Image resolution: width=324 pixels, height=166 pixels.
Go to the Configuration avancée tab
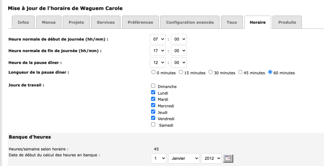(190, 22)
